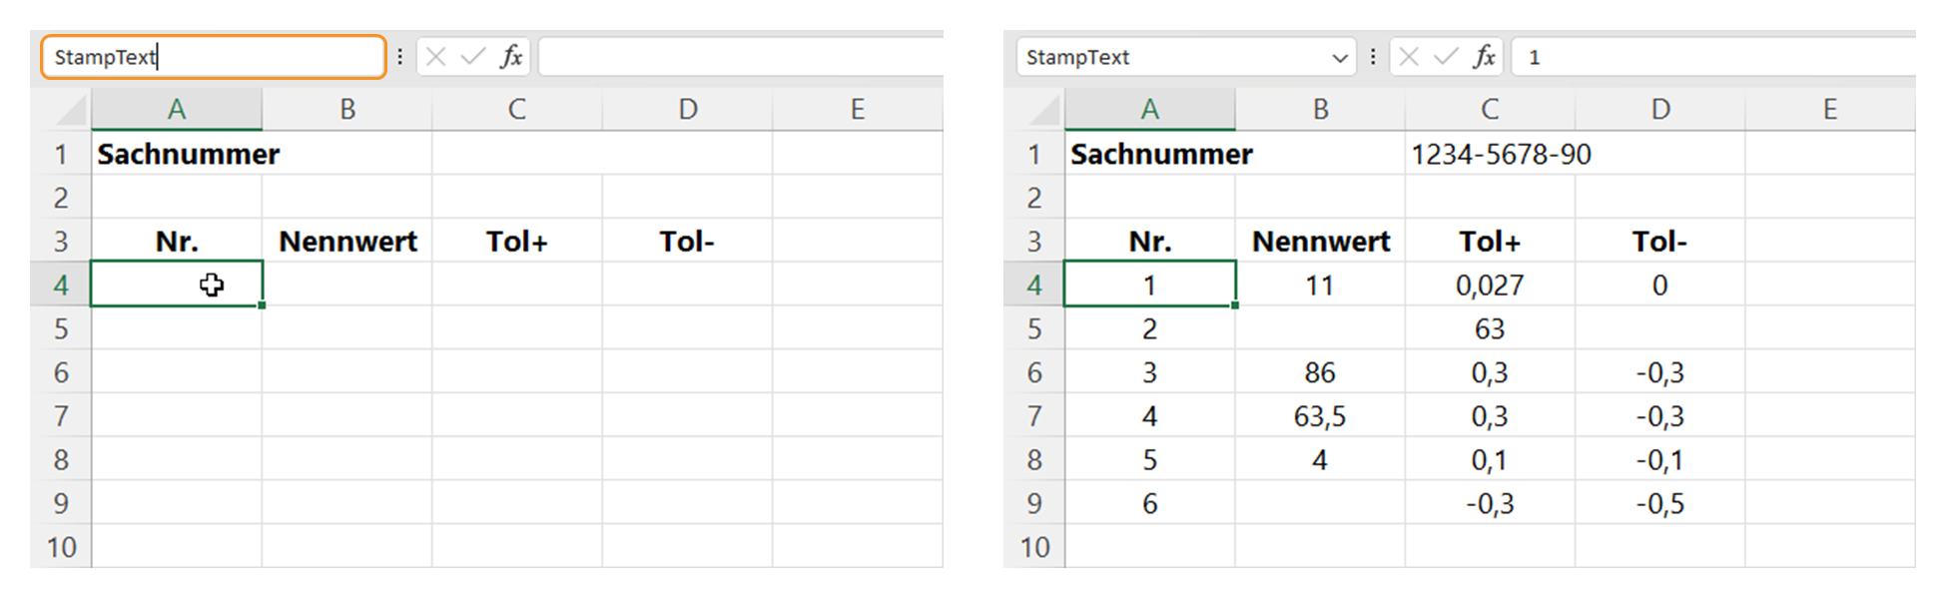Expand the StampText name box dropdown arrow
The width and height of the screenshot is (1945, 597).
coord(1340,58)
